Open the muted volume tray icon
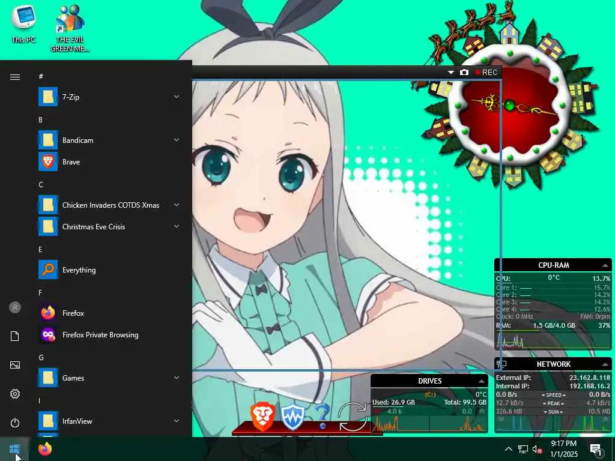Screen dimensions: 615x461 click(537, 449)
